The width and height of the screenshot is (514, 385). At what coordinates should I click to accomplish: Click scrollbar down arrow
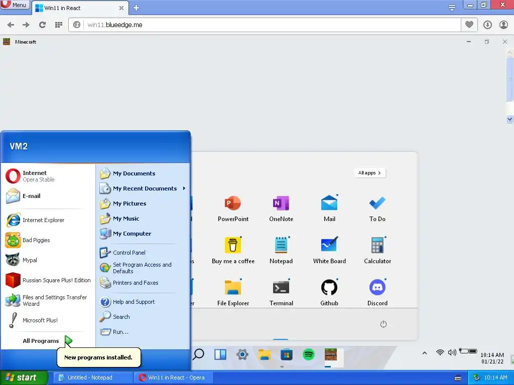tap(510, 119)
